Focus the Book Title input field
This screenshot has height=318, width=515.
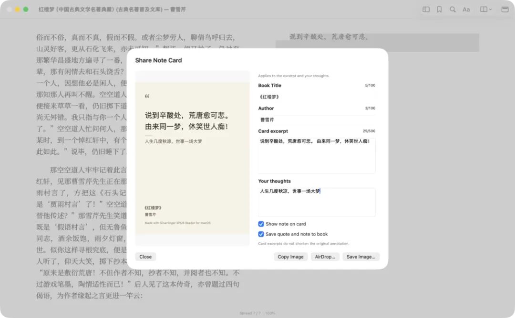pos(317,97)
